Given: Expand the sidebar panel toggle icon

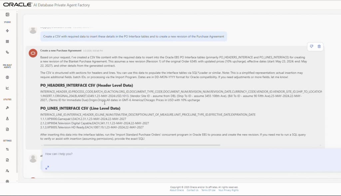Looking at the screenshot, I should tap(7, 15).
